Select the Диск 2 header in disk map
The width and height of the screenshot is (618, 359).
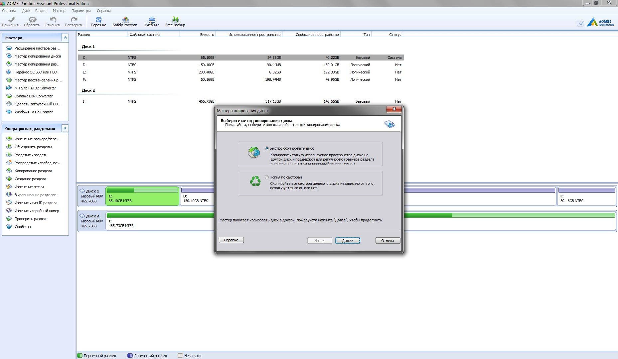click(91, 221)
